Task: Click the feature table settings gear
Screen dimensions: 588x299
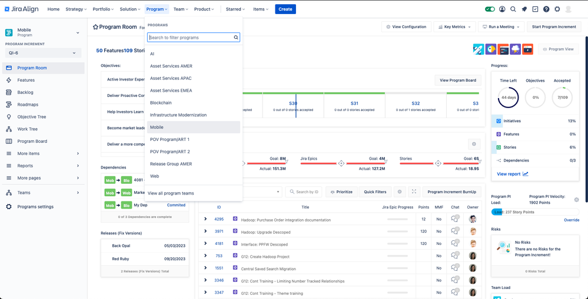Action: point(400,192)
